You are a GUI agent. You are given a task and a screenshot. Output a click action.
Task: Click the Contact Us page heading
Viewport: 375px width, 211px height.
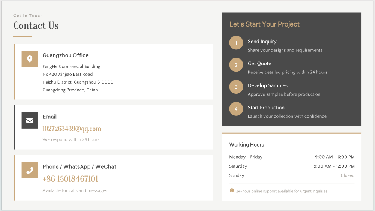point(36,26)
